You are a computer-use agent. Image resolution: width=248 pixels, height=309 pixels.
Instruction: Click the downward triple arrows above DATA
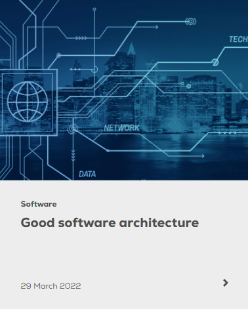73,155
